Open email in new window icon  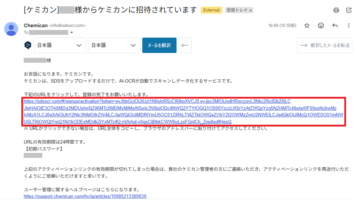(x=349, y=10)
